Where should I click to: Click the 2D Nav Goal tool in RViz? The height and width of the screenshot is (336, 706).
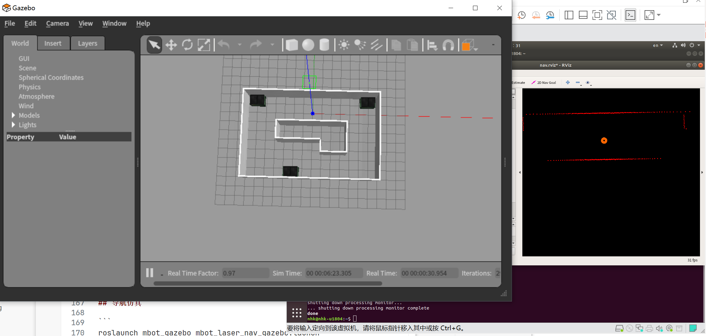pos(544,83)
